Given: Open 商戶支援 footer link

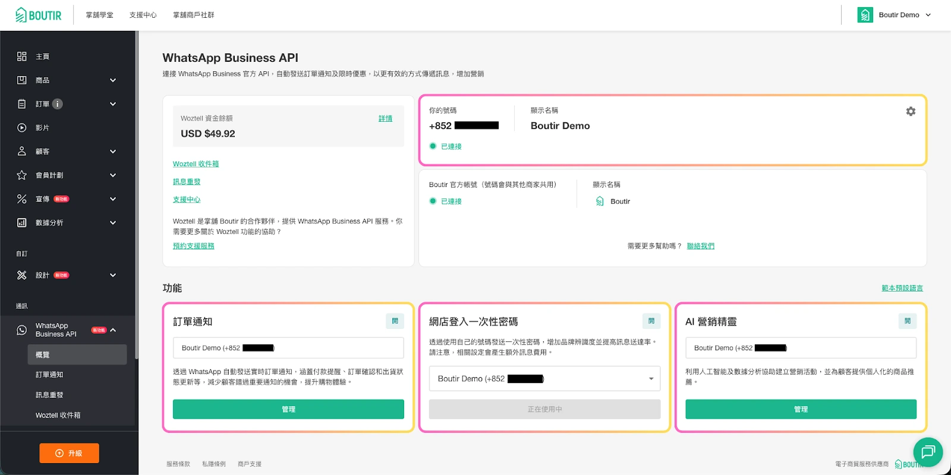Looking at the screenshot, I should (250, 464).
